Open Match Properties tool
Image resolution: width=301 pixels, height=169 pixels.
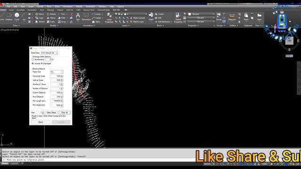[x=178, y=18]
